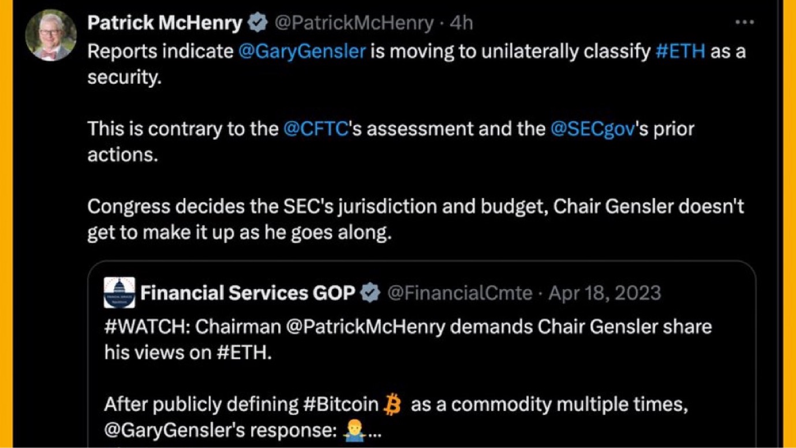
Task: Open the blue #ETH hashtag
Action: pos(681,51)
